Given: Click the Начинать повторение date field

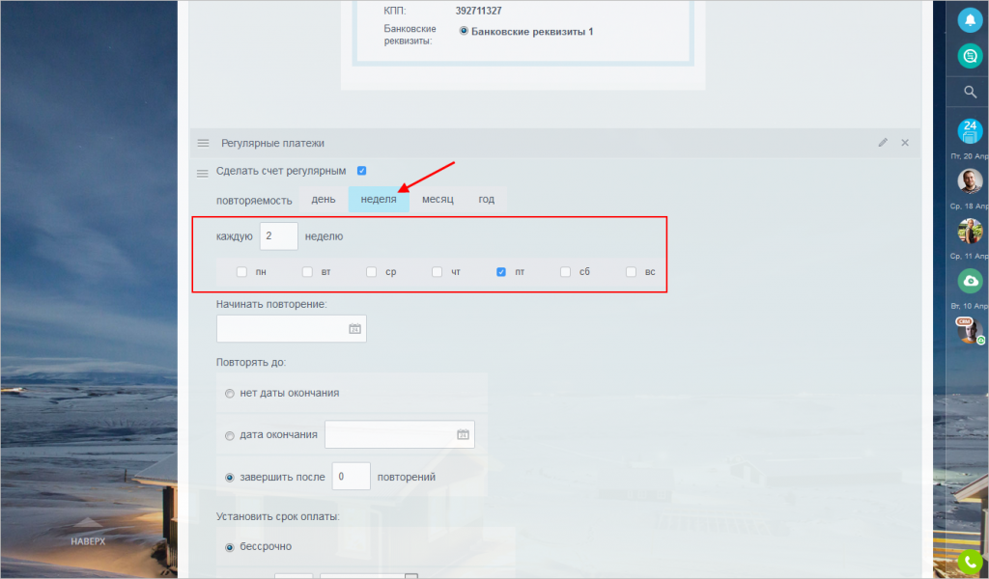Looking at the screenshot, I should pyautogui.click(x=292, y=329).
